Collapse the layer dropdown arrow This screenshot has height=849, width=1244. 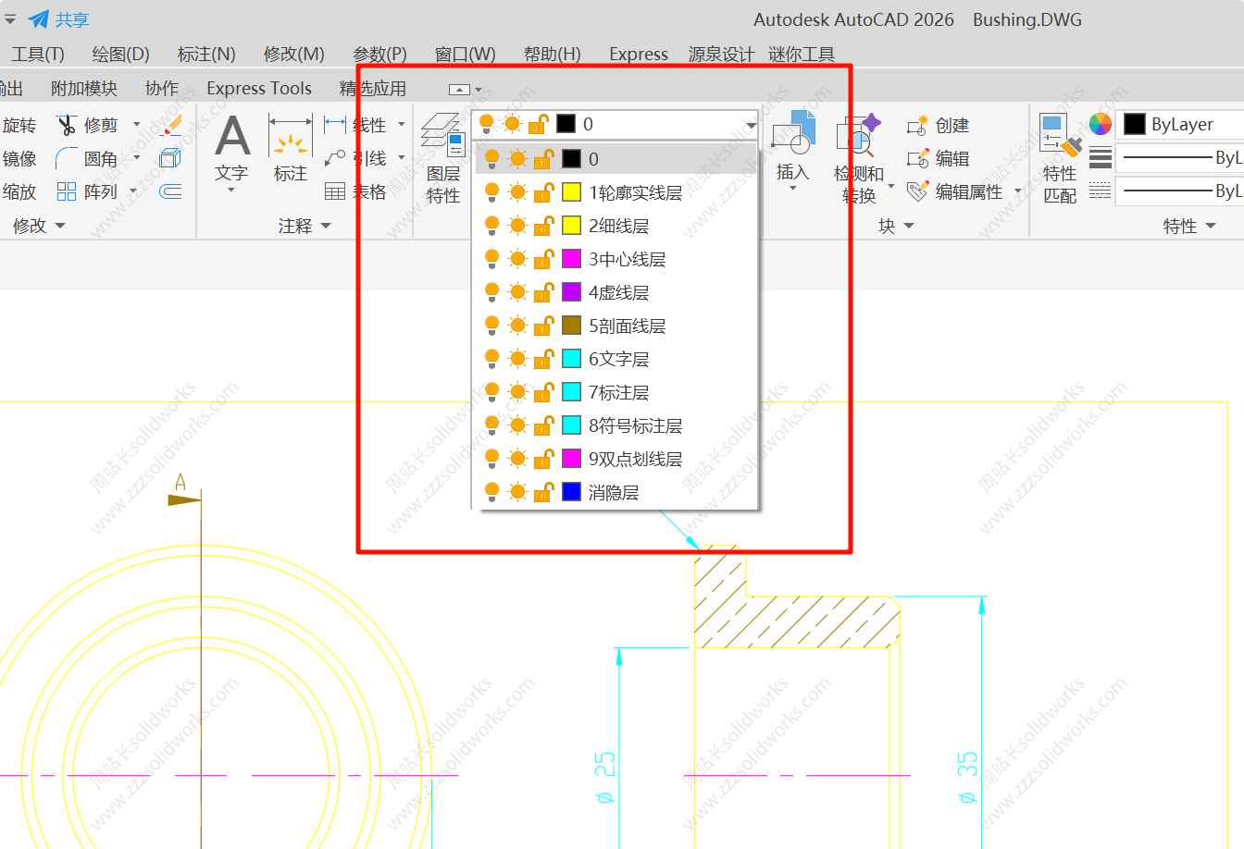[751, 125]
